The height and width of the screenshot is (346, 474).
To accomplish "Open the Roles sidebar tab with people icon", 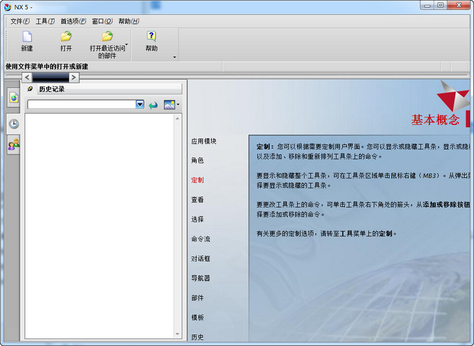I will 13,144.
